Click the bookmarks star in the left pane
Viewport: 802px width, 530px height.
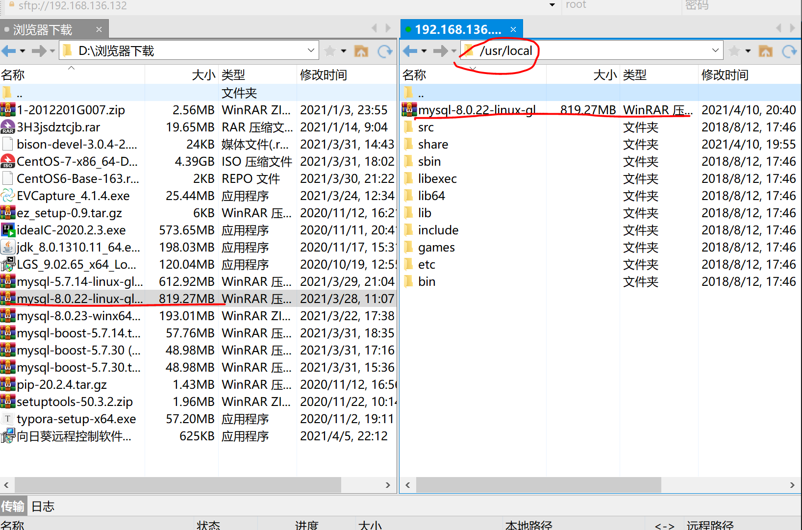point(329,50)
